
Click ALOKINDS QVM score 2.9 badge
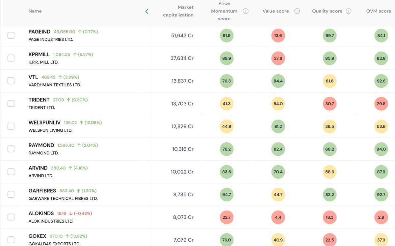381,217
